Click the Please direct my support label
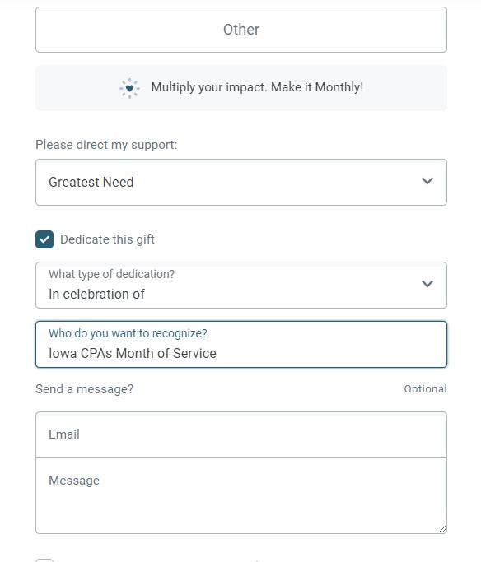This screenshot has width=481, height=562. 106,145
